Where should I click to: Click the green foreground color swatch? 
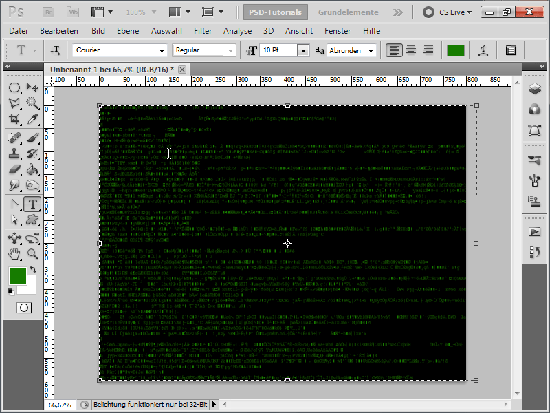coord(18,276)
